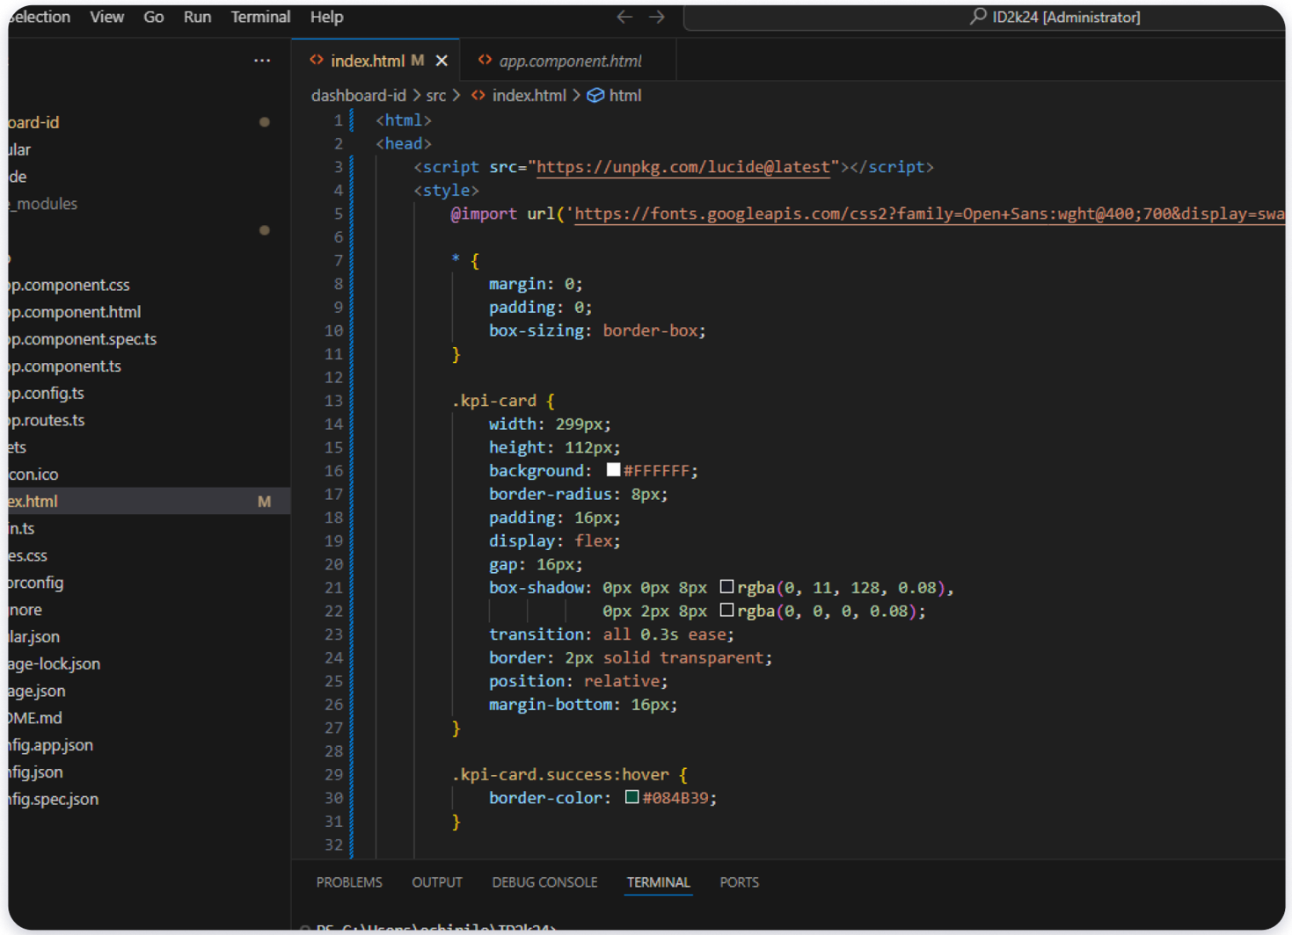Switch to the app.component.html editor tab

pos(569,61)
